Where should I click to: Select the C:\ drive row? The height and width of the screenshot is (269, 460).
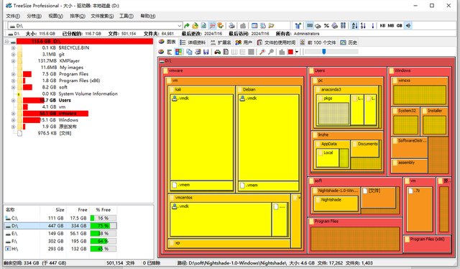point(60,218)
